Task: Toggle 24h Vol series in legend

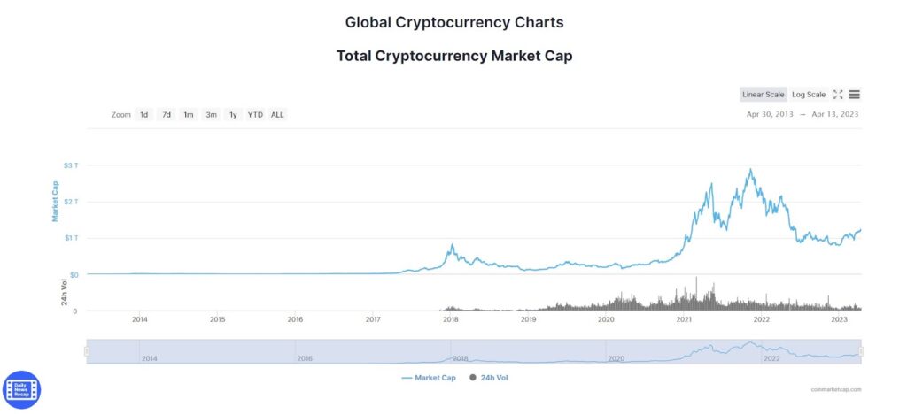Action: [x=489, y=378]
